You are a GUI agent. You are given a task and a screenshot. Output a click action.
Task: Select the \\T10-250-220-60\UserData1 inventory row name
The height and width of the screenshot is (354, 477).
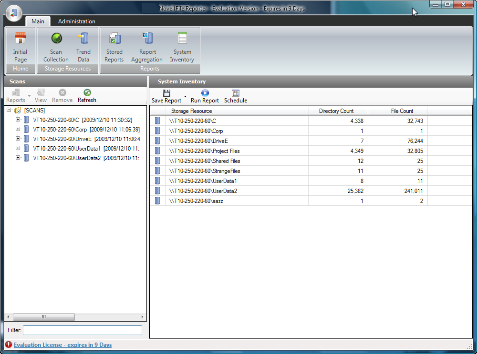pos(203,181)
